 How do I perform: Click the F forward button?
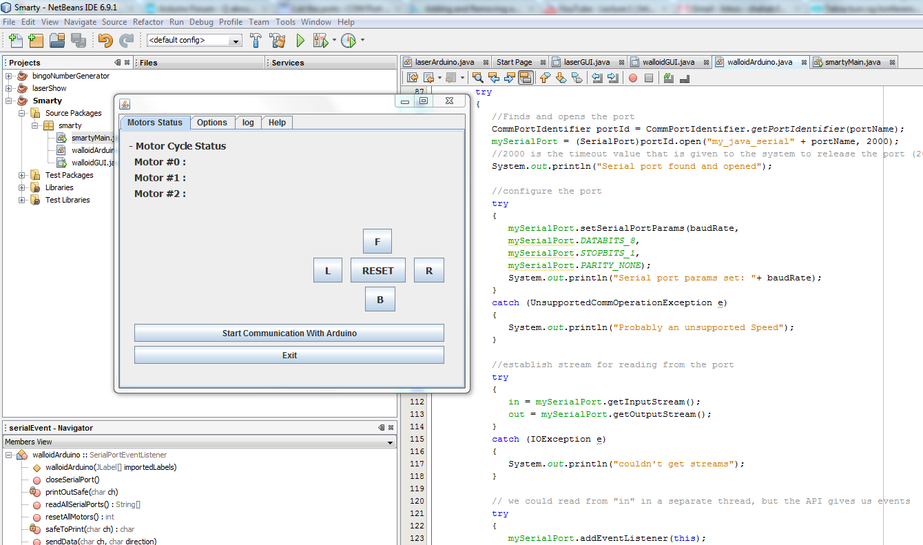(377, 242)
